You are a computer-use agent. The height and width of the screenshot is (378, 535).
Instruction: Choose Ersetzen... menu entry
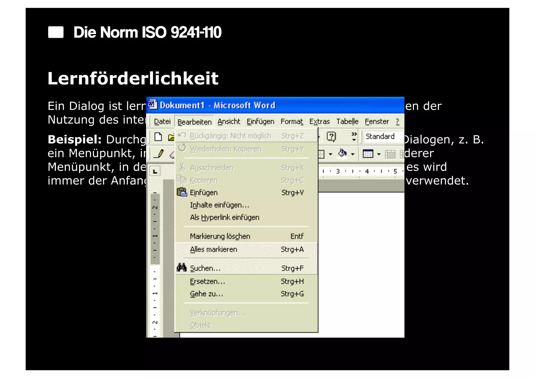click(x=246, y=281)
